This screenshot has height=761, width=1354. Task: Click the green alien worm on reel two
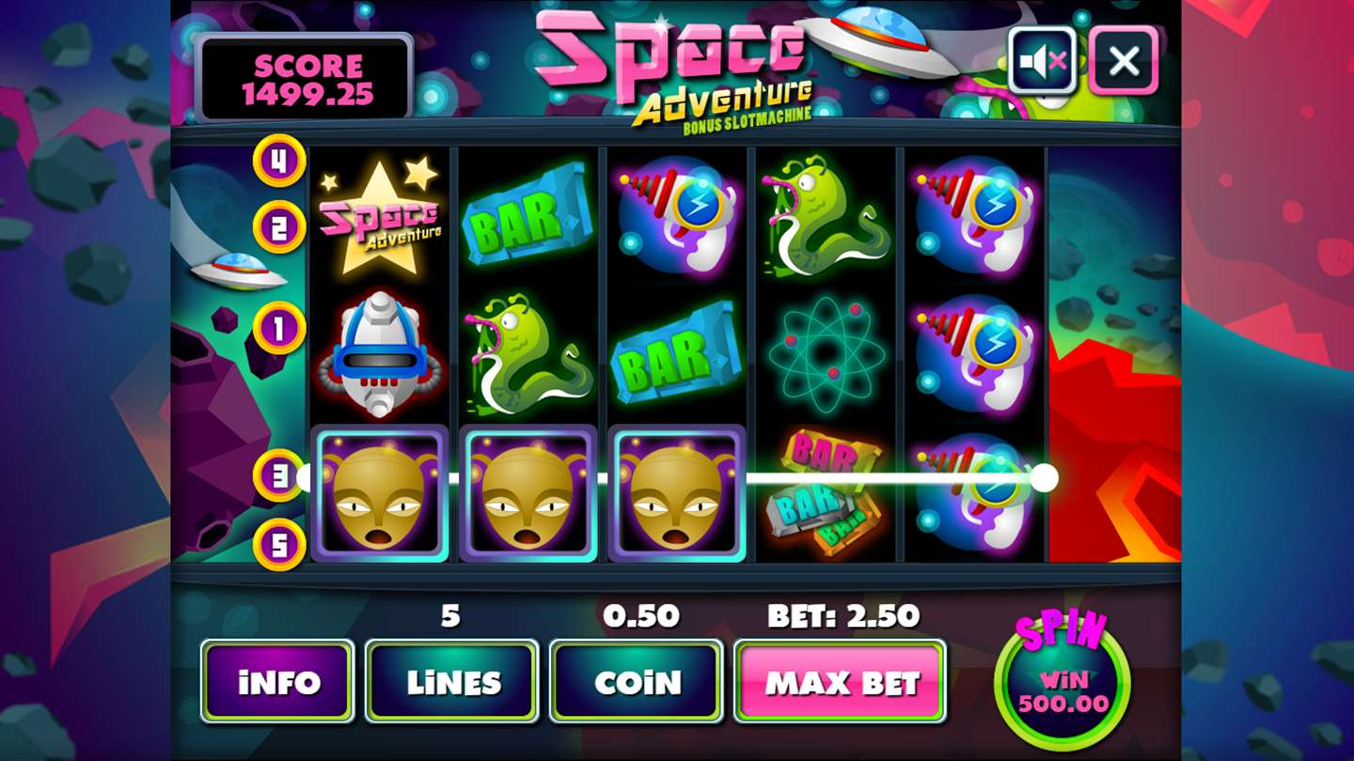(x=528, y=353)
